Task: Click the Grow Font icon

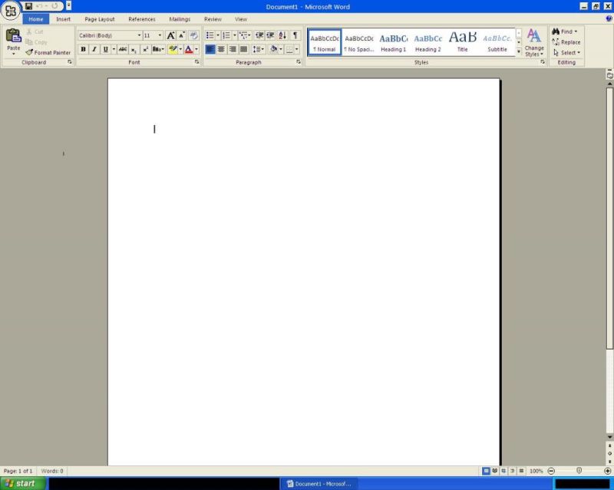Action: point(170,34)
